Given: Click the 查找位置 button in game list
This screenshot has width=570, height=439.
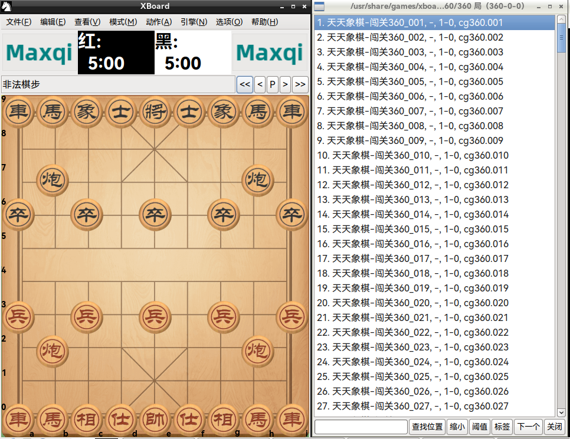Looking at the screenshot, I should point(427,427).
